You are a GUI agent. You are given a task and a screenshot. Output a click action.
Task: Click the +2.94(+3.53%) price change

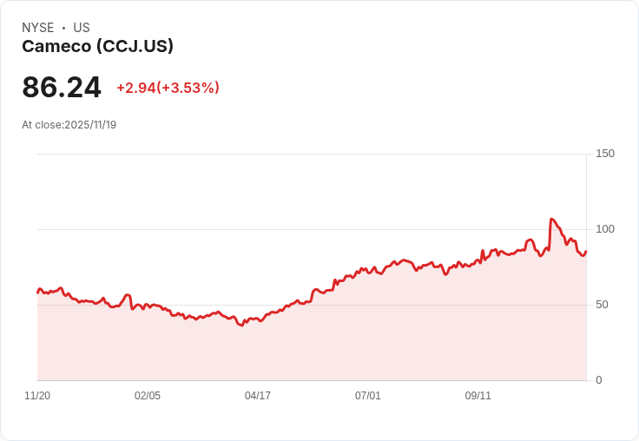click(x=168, y=88)
